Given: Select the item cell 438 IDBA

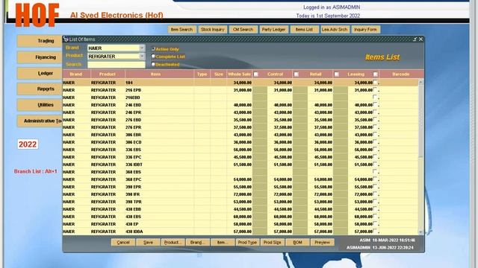Looking at the screenshot, I should pos(159,232).
